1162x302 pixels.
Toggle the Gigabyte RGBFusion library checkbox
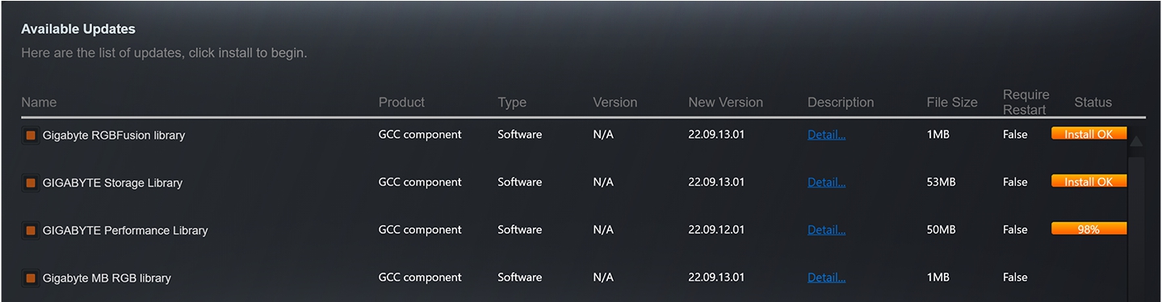pos(31,136)
